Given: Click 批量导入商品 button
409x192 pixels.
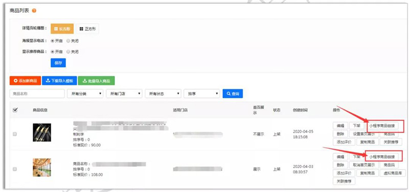Looking at the screenshot, I should pyautogui.click(x=96, y=81).
